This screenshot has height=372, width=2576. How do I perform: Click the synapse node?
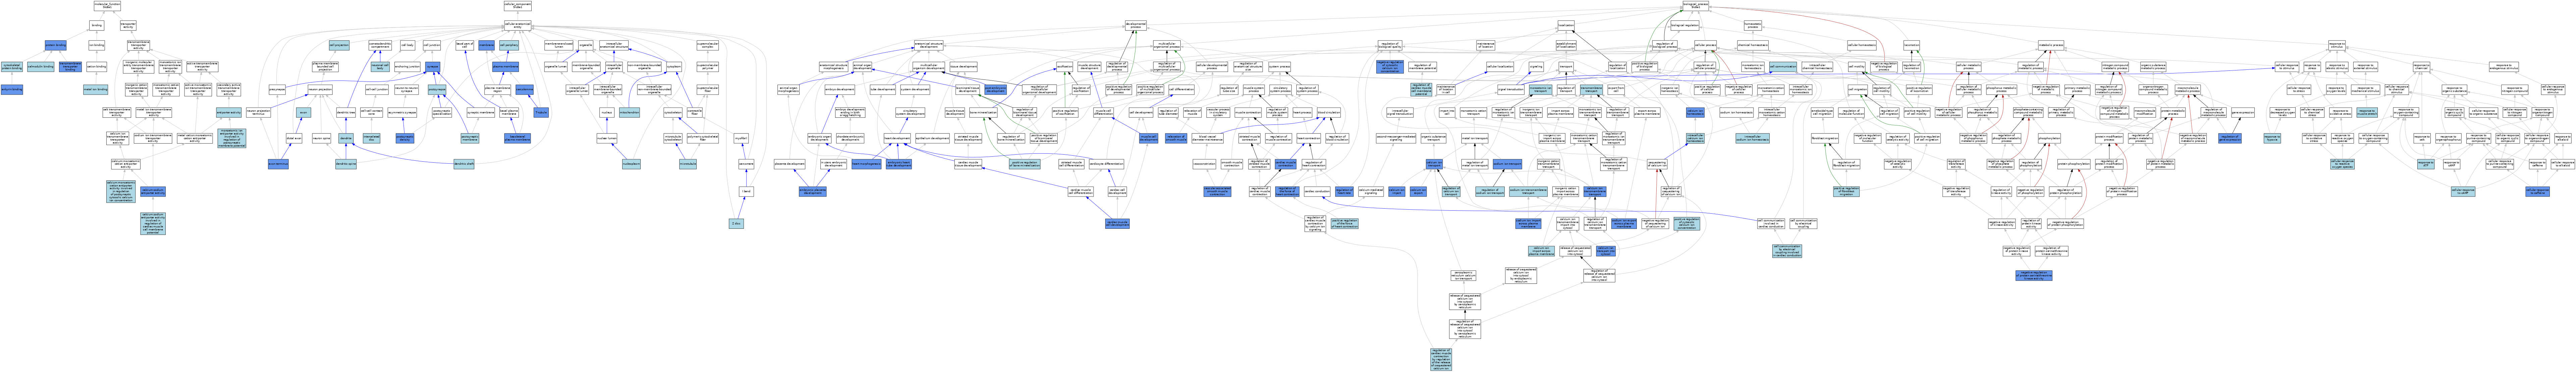tap(433, 67)
